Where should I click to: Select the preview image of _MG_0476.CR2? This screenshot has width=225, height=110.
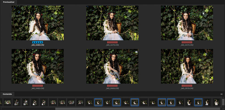point(112,23)
